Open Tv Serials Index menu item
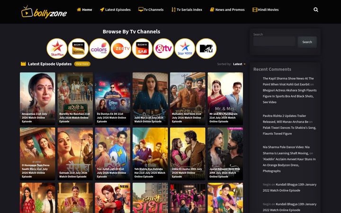 click(187, 9)
